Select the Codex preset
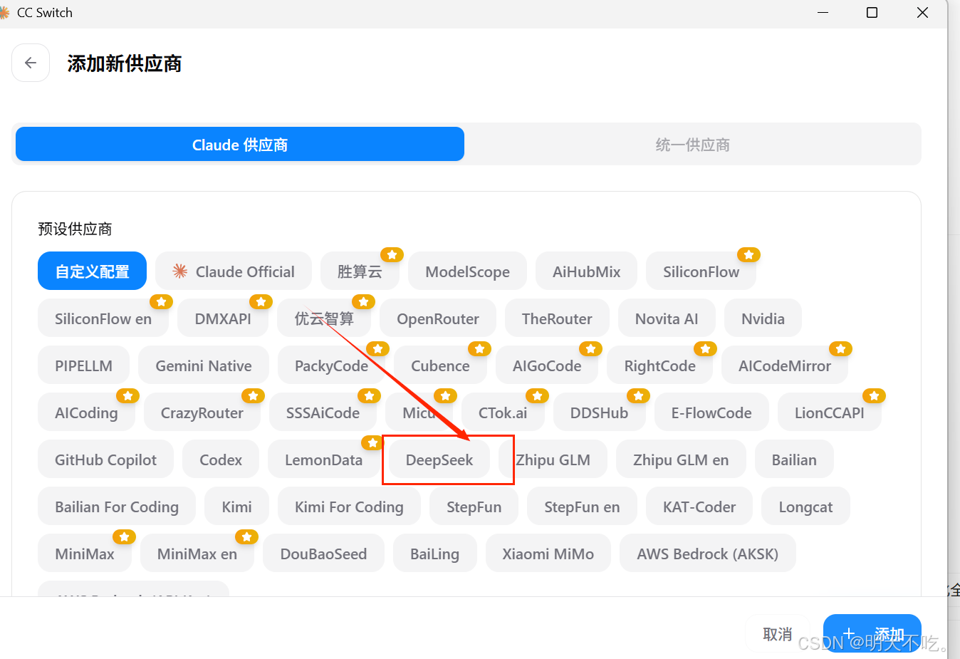The image size is (960, 659). (221, 460)
